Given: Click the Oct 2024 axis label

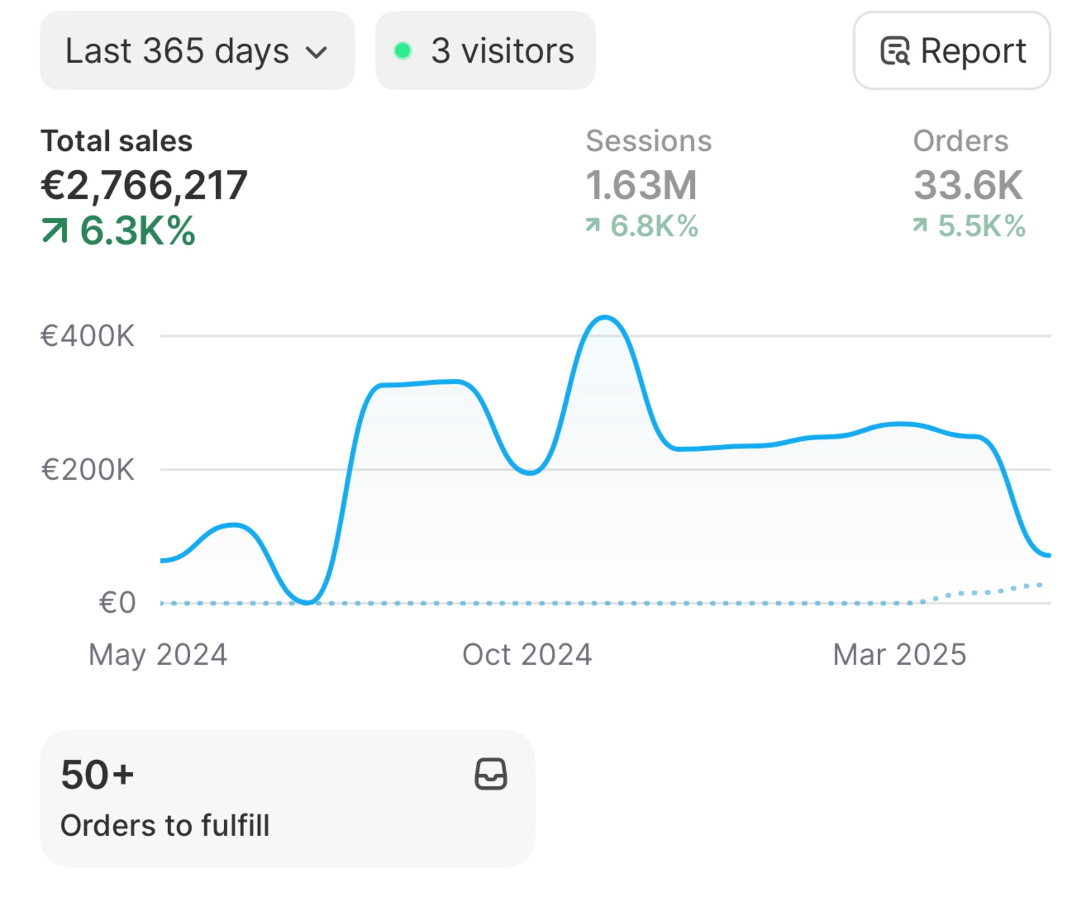Looking at the screenshot, I should tap(526, 654).
